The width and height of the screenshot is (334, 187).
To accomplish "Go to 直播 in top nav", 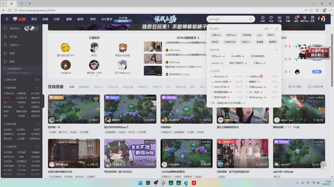I will point(45,19).
